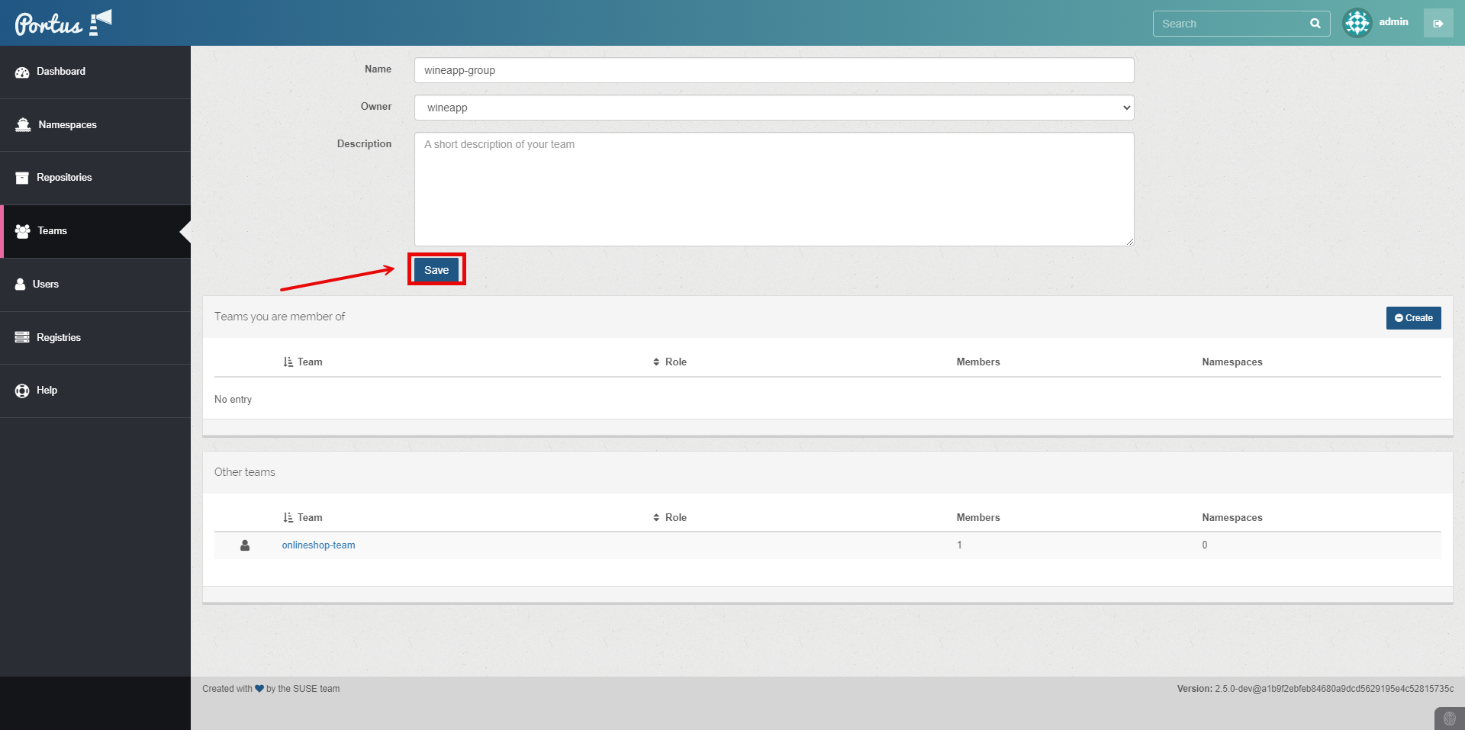Sort member teams by Role column
Viewport: 1465px width, 730px height.
[670, 362]
